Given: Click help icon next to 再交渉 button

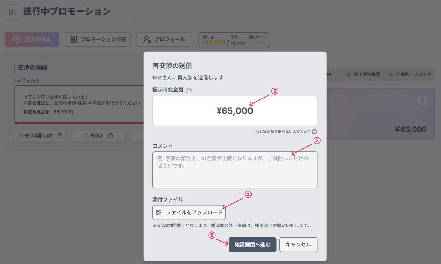Looking at the screenshot, I should pyautogui.click(x=110, y=136).
